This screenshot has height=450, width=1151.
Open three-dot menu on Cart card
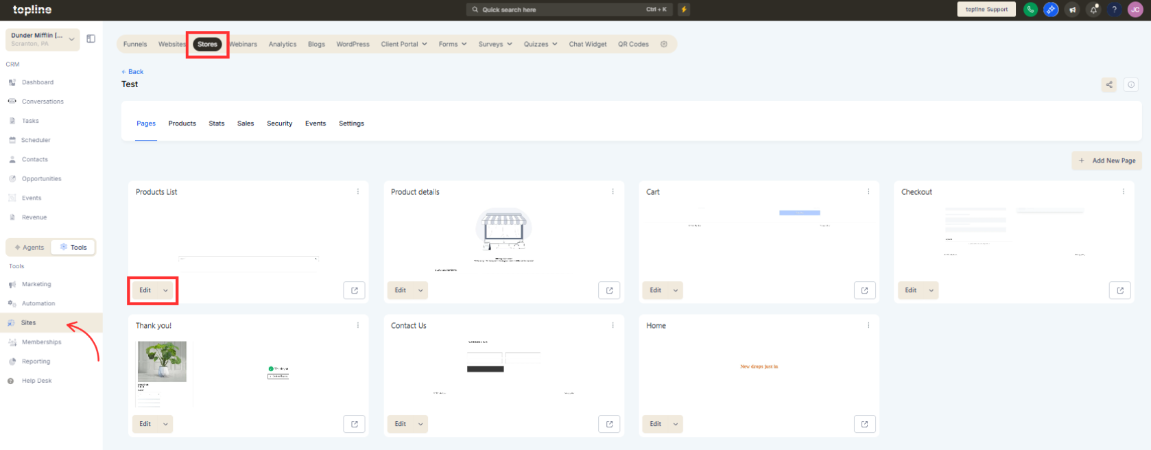868,192
